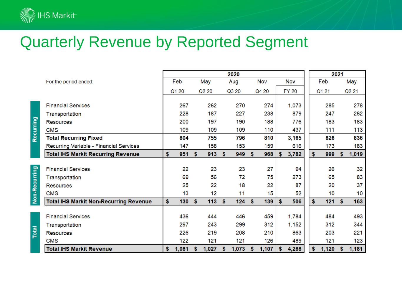Screen dimensions: 402x301
Task: Select the Q1 20 column header
Action: point(177,91)
